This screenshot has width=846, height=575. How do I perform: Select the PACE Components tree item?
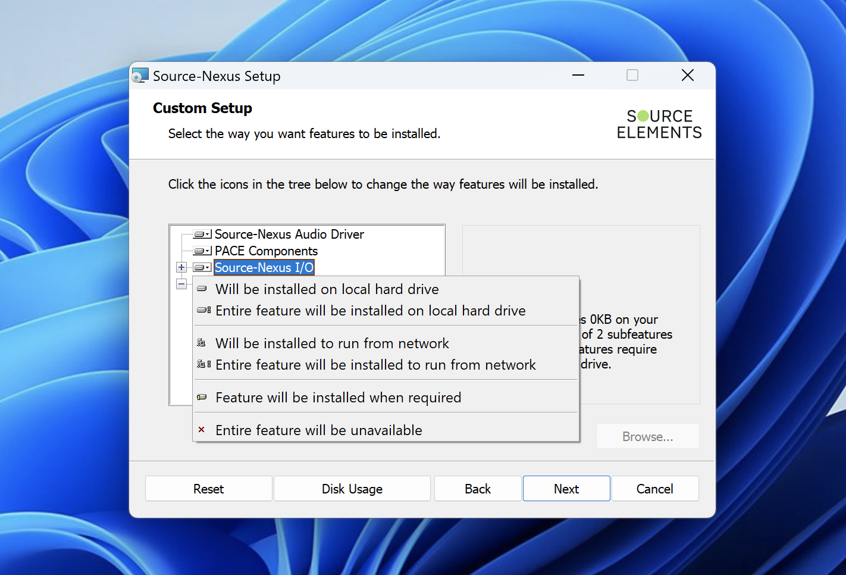[266, 251]
